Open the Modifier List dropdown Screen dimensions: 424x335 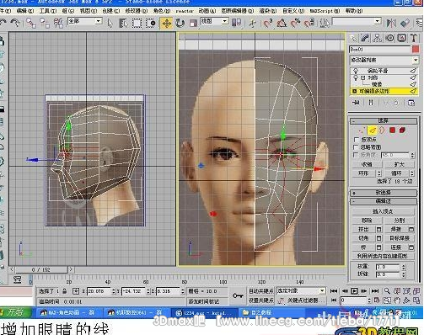[x=384, y=60]
